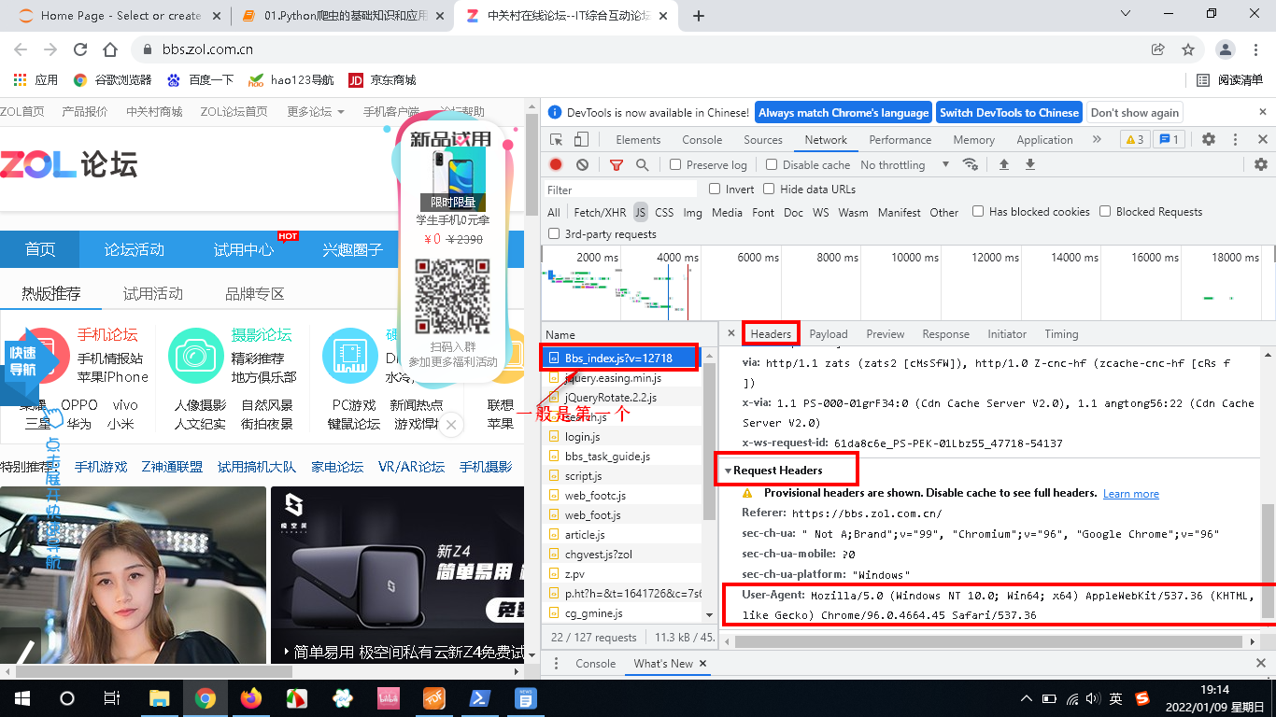The image size is (1276, 717).
Task: Enable the Preserve log checkbox
Action: tap(675, 164)
